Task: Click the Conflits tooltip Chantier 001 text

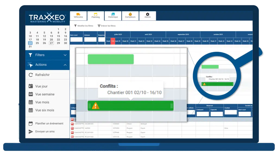Action: 134,93
